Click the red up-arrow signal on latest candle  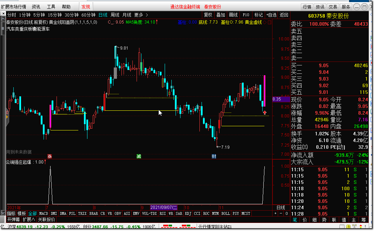(264, 113)
